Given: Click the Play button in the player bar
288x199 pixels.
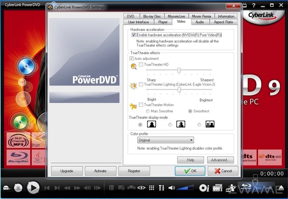Looking at the screenshot, I should click(33, 188).
